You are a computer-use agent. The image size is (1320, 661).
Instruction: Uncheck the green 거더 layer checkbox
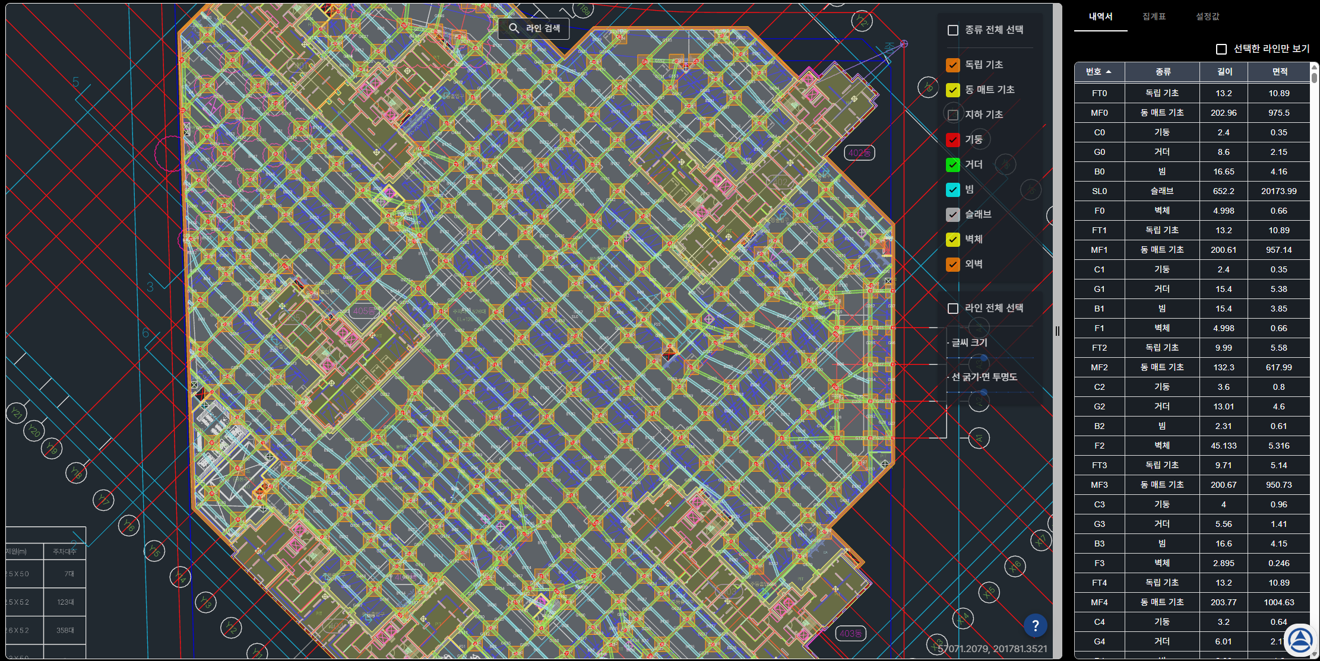(x=952, y=164)
